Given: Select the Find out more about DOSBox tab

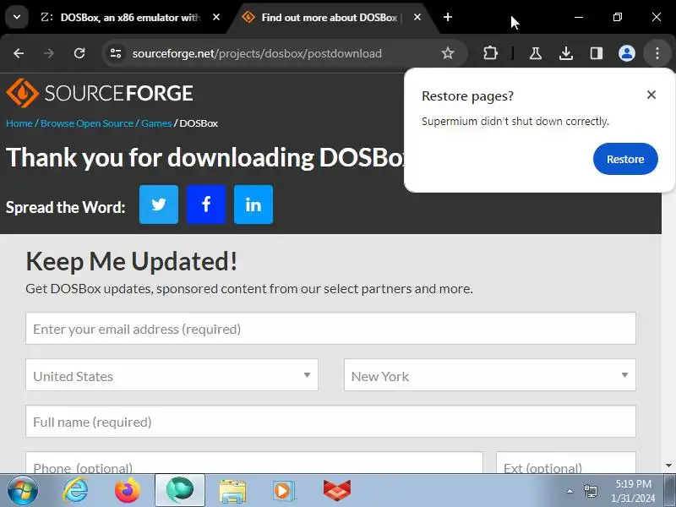Looking at the screenshot, I should (329, 17).
